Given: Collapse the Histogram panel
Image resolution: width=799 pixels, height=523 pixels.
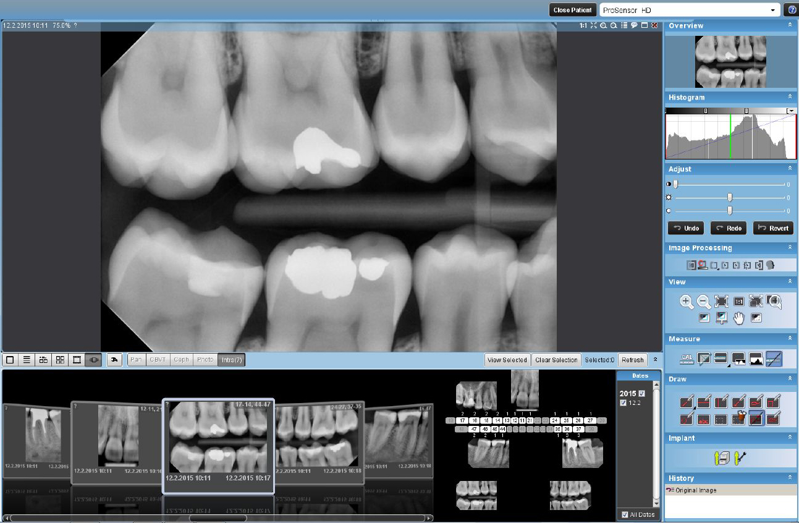Looking at the screenshot, I should (789, 97).
